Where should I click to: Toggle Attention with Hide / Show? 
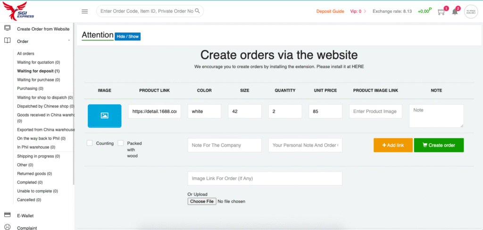(x=127, y=36)
